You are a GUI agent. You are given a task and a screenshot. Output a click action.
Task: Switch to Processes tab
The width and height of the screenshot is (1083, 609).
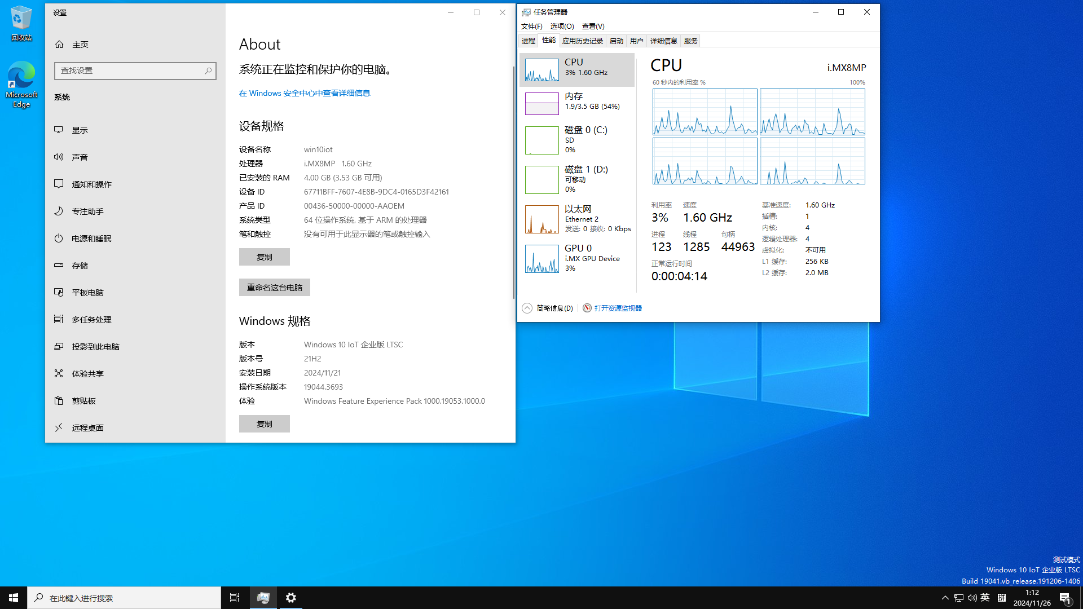(529, 41)
